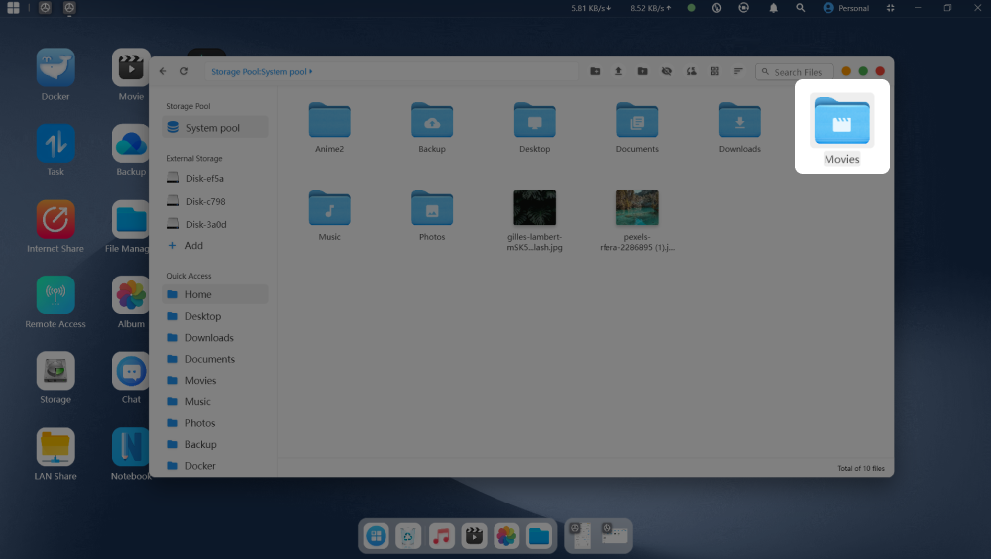This screenshot has height=559, width=991.
Task: Click the Search Files field
Action: [799, 72]
